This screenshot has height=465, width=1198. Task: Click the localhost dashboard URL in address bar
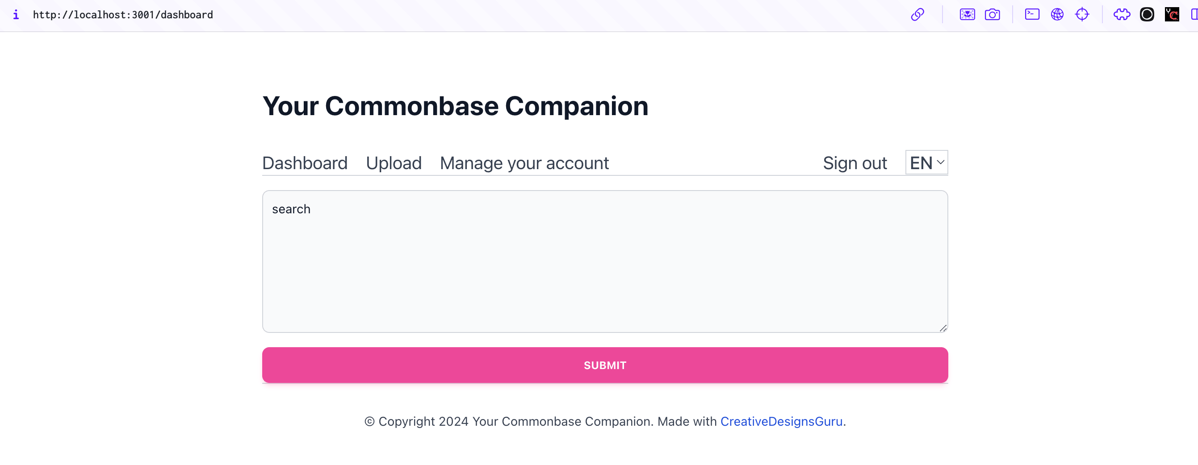[x=123, y=14]
